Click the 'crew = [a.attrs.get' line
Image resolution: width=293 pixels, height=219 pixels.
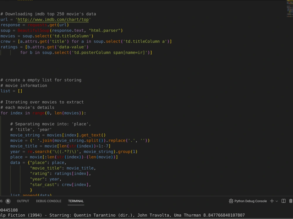point(86,41)
